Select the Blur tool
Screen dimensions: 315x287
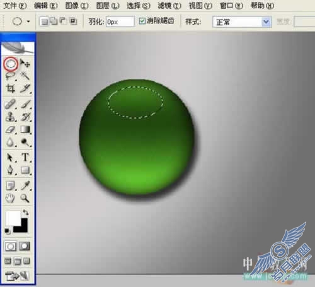tap(11, 142)
